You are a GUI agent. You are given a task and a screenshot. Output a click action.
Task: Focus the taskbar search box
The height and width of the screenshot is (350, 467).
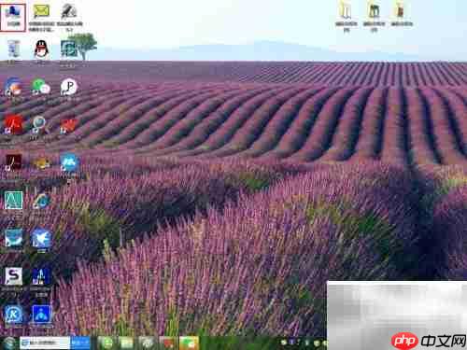coord(45,343)
